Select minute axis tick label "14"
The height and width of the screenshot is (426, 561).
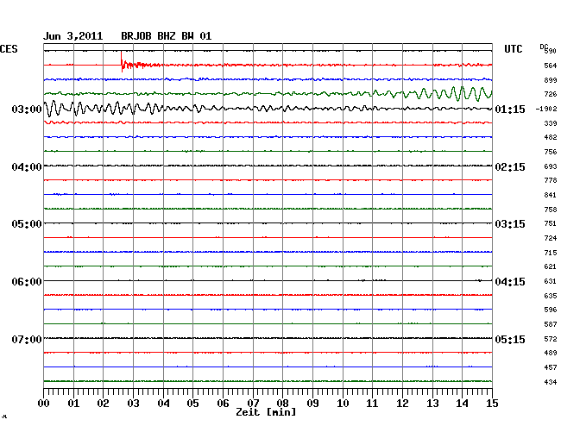463,404
